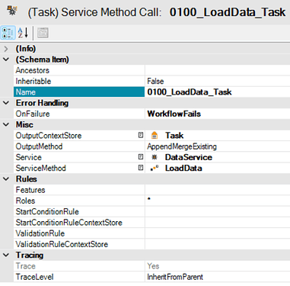Click the DataService value text
Viewport: 290px width, 286px height.
pos(189,157)
